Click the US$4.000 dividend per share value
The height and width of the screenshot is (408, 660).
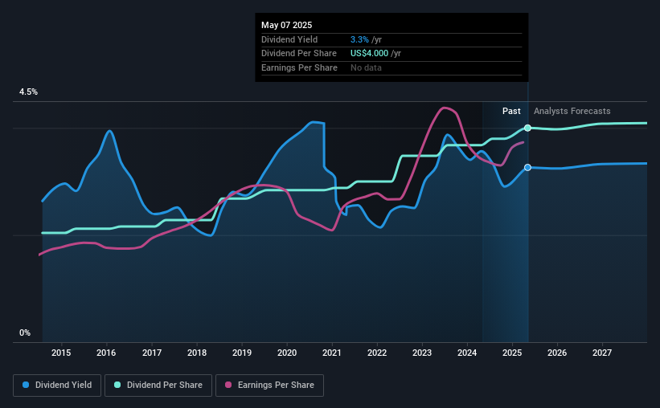(x=369, y=54)
